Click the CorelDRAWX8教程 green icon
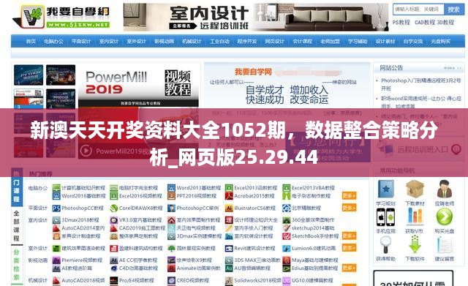The height and width of the screenshot is (286, 468). coord(114,208)
